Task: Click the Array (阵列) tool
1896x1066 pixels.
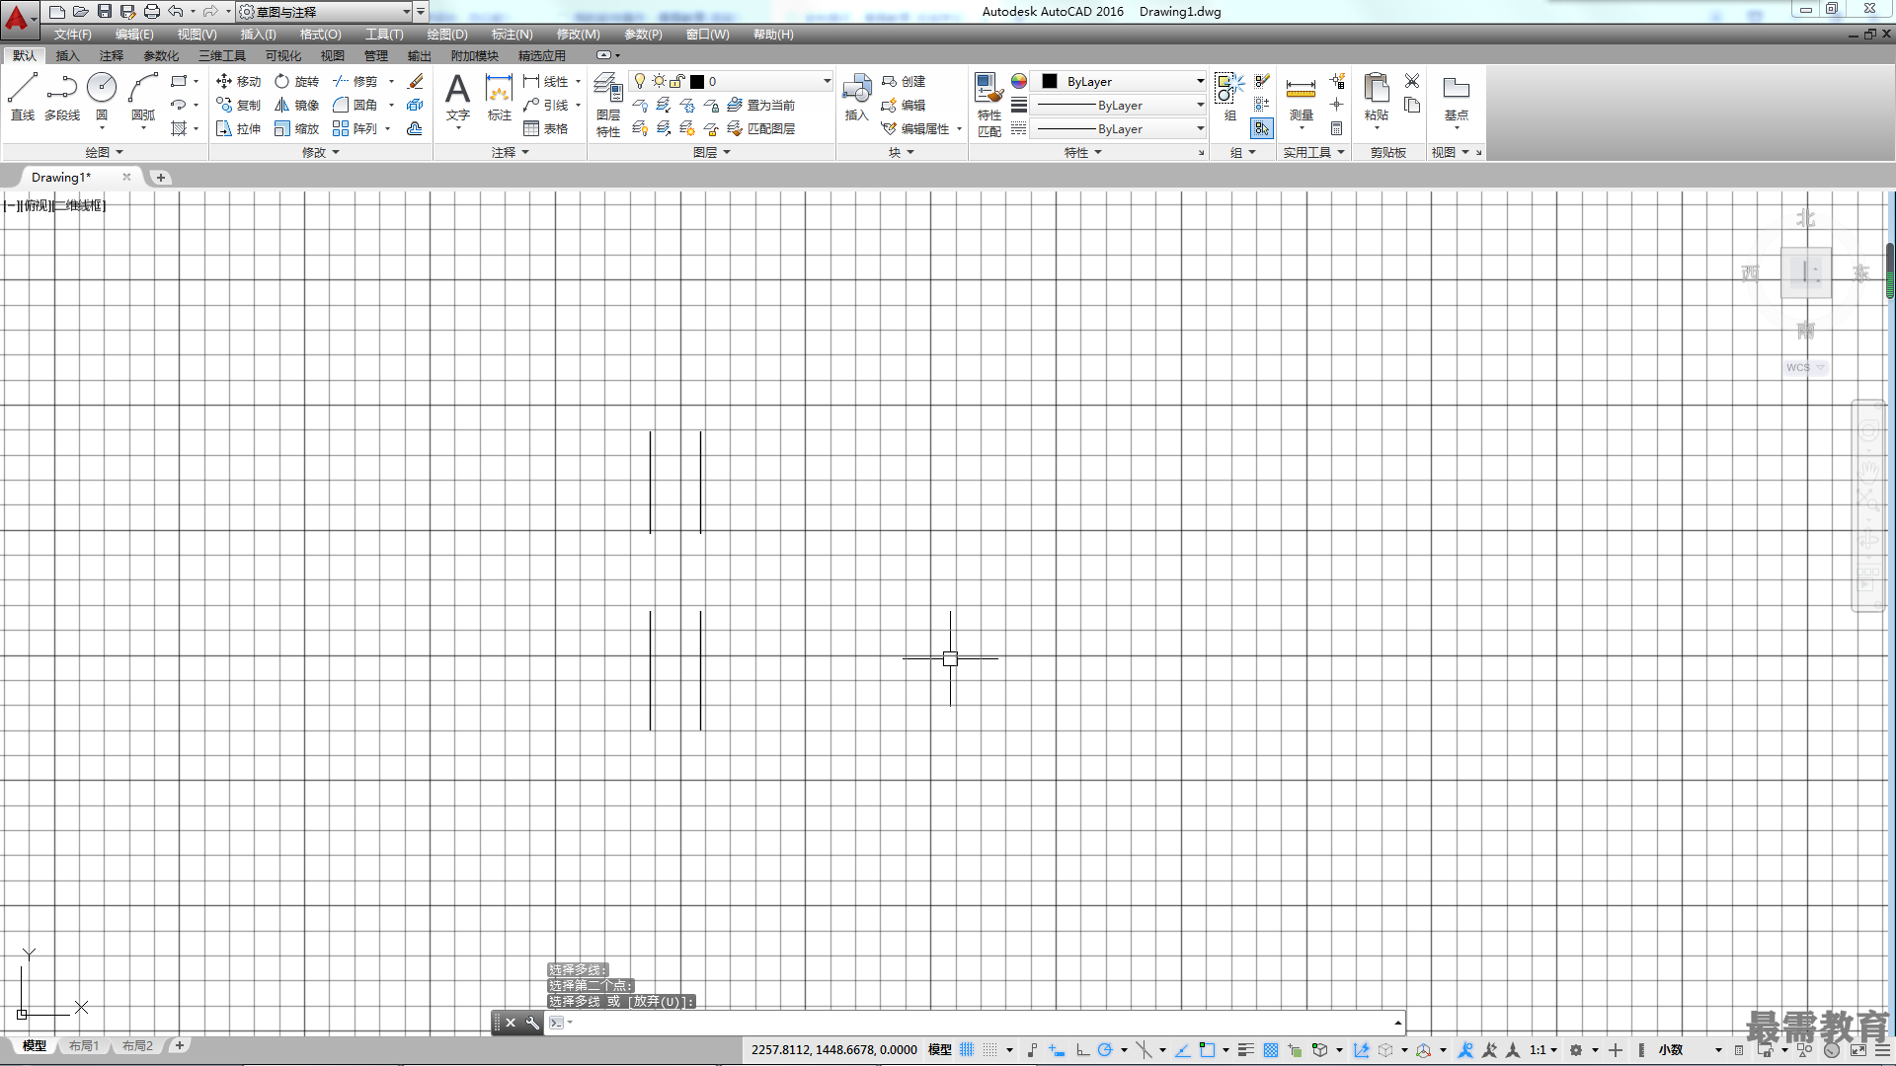Action: click(355, 128)
